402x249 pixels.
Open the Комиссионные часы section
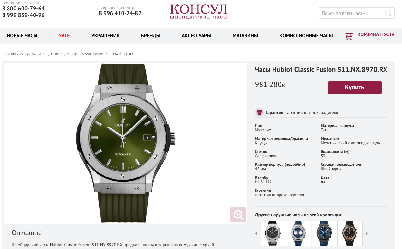click(306, 36)
